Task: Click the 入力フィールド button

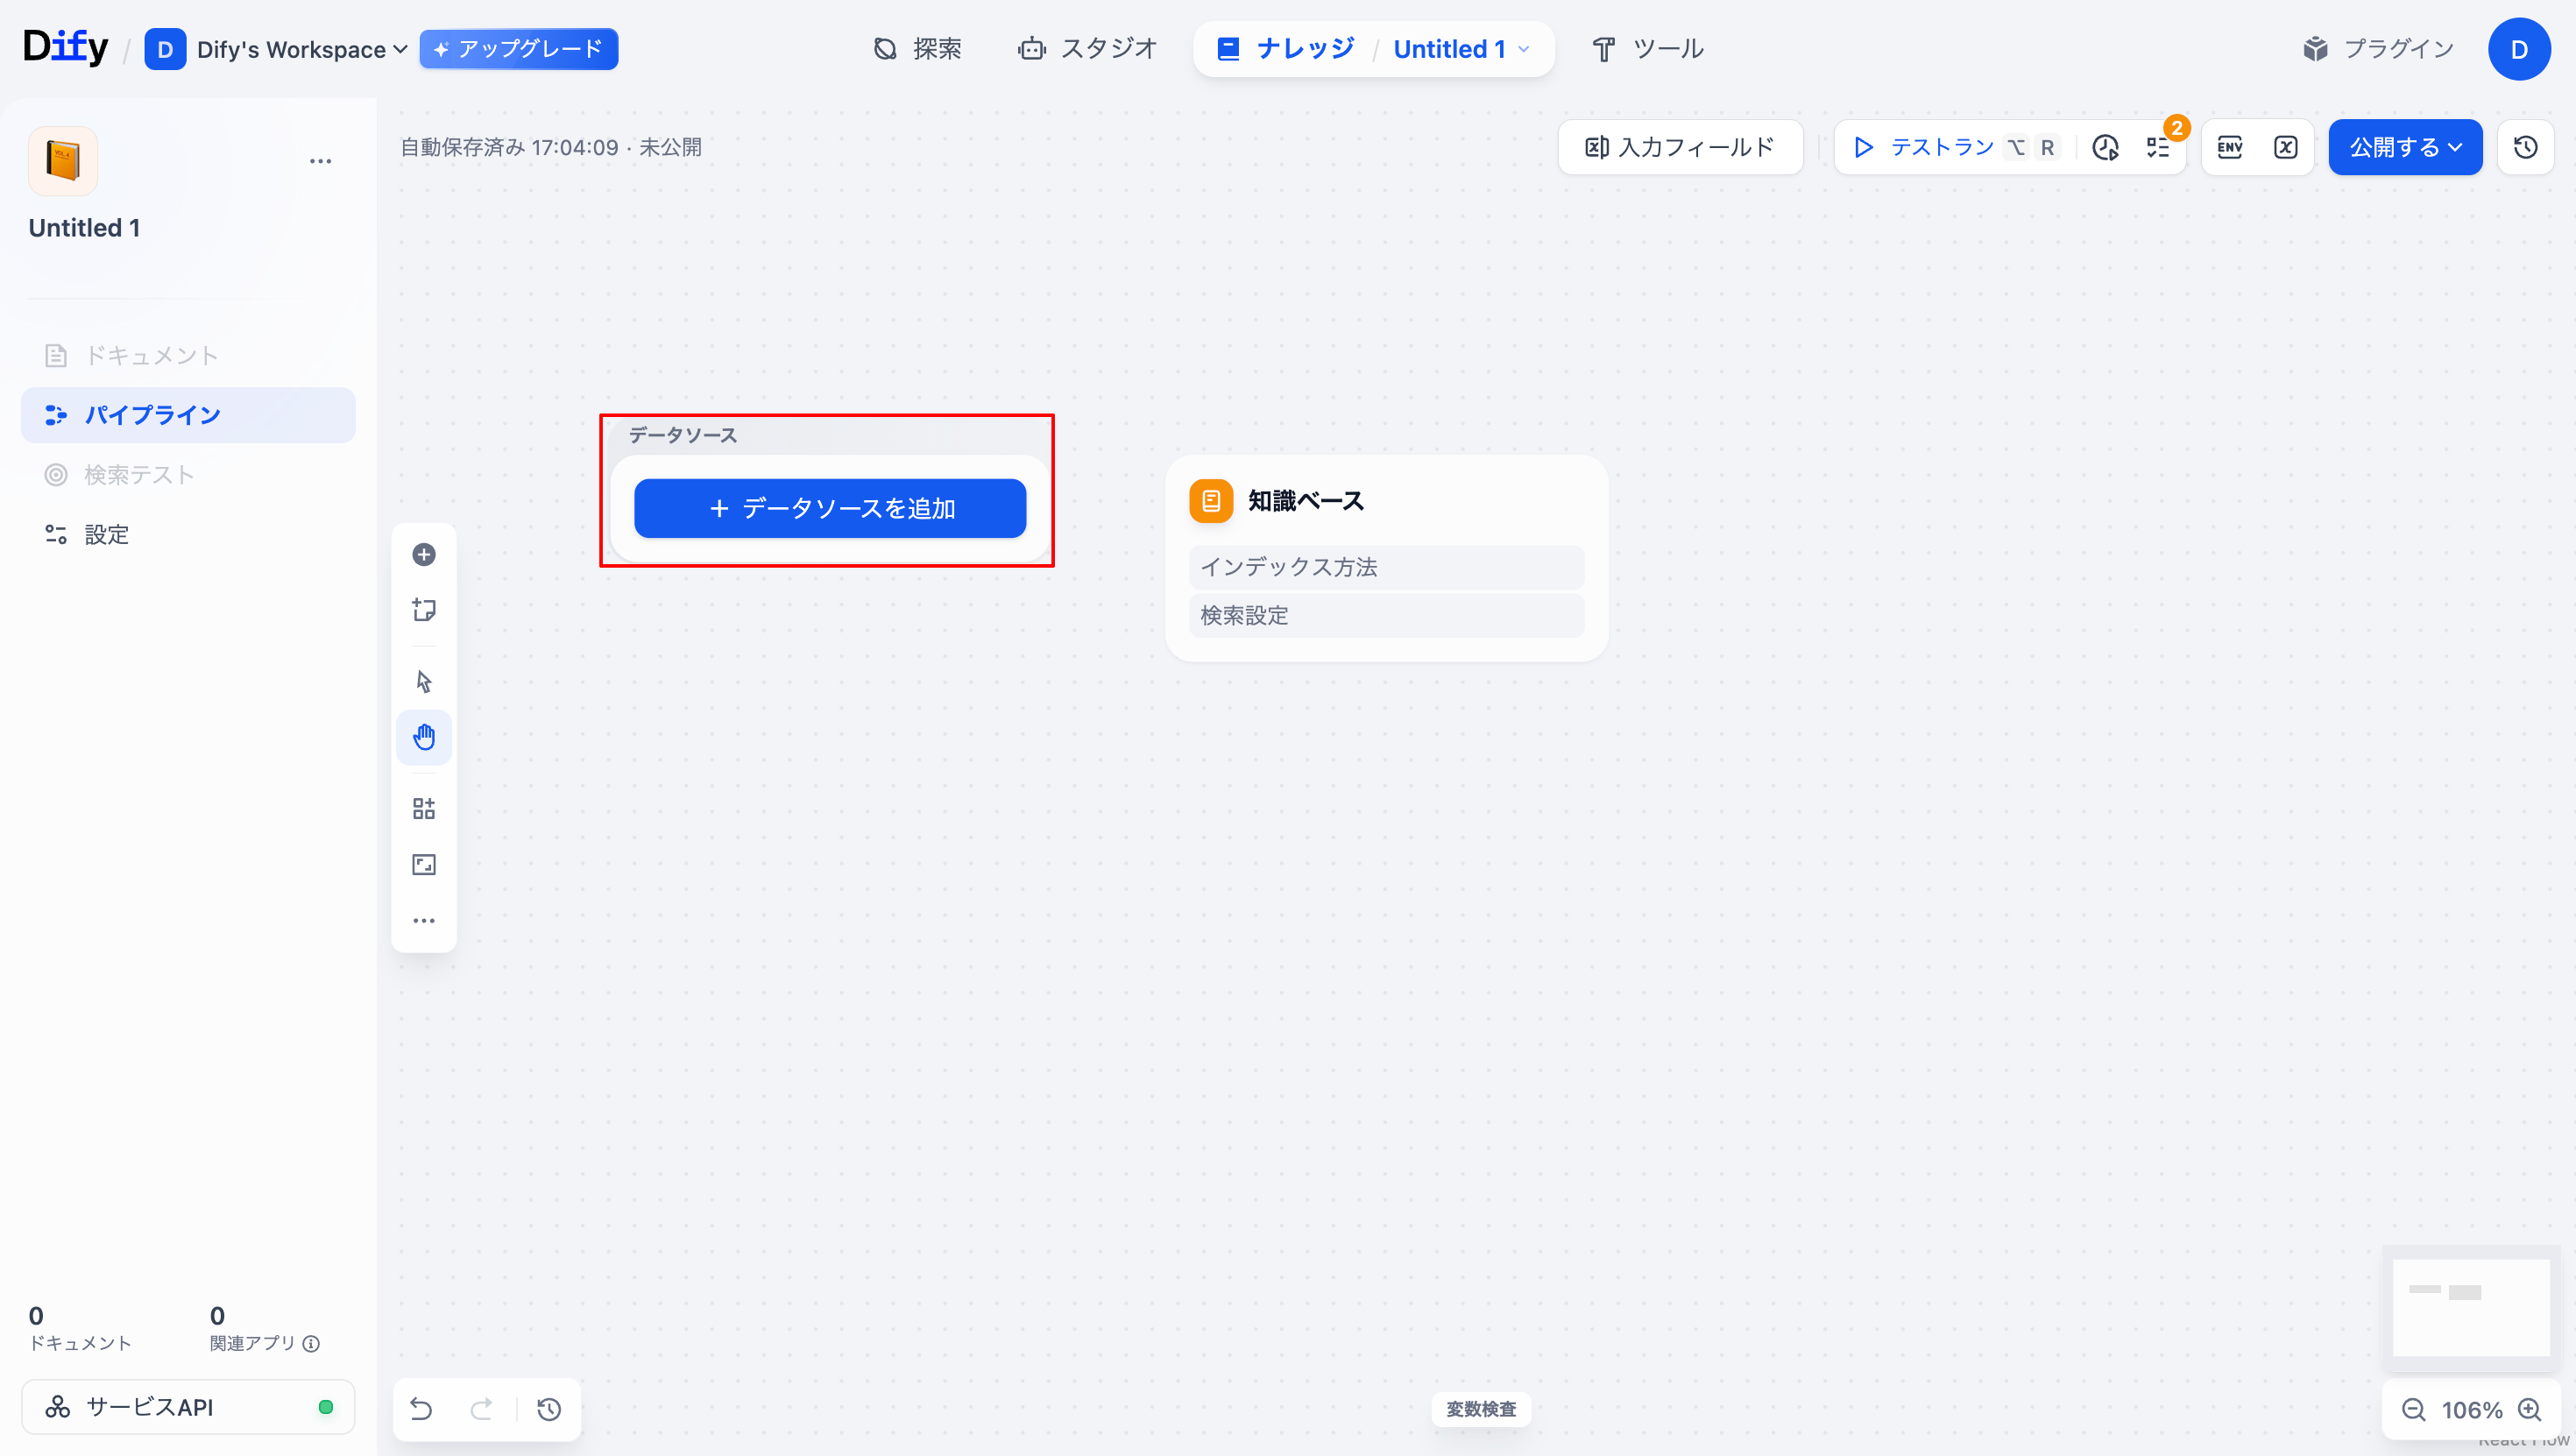Action: (1680, 147)
